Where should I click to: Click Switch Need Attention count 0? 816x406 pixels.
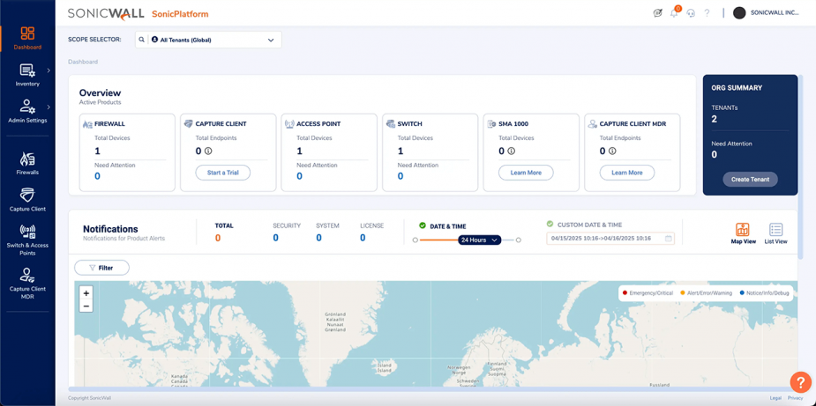point(401,176)
